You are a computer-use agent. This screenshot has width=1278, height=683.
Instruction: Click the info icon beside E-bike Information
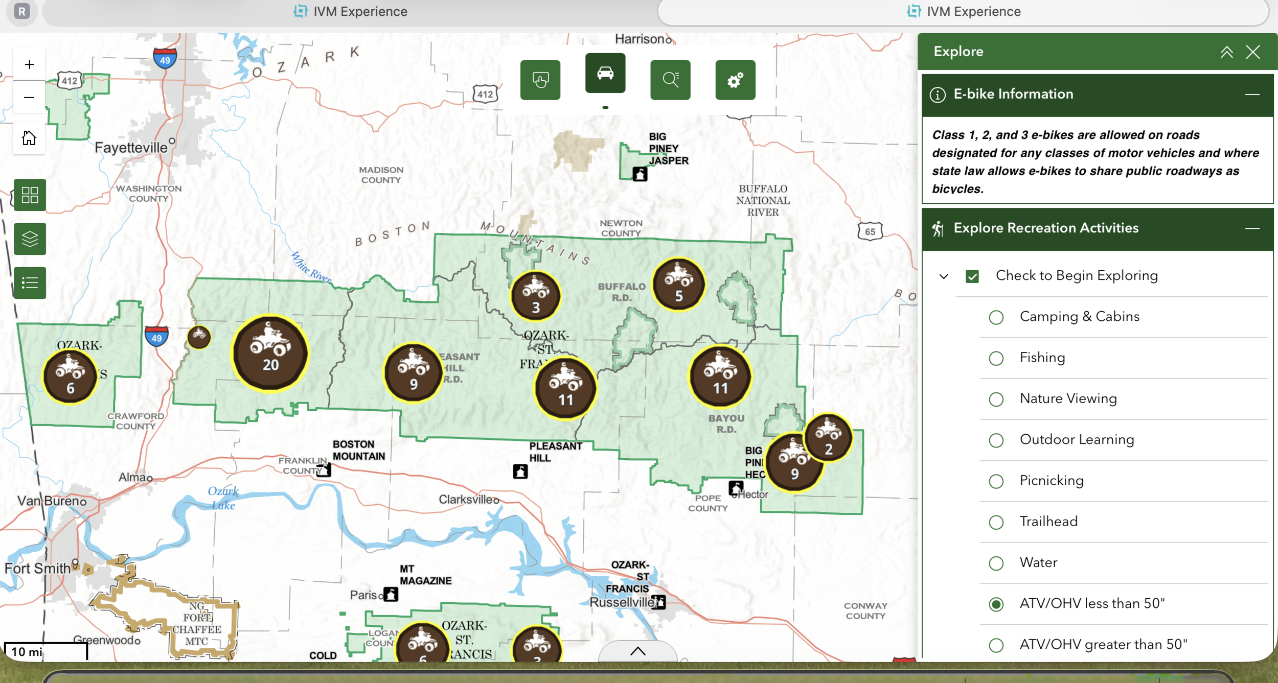(x=938, y=94)
